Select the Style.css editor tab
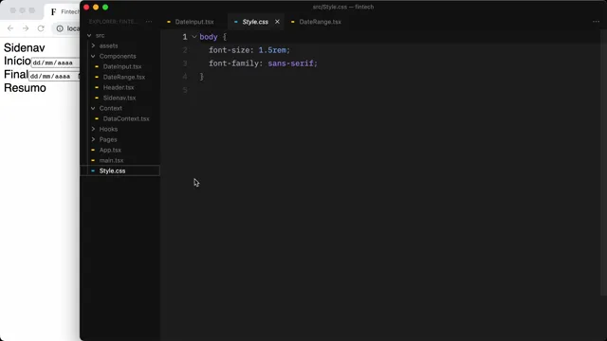The width and height of the screenshot is (607, 341). pyautogui.click(x=255, y=22)
